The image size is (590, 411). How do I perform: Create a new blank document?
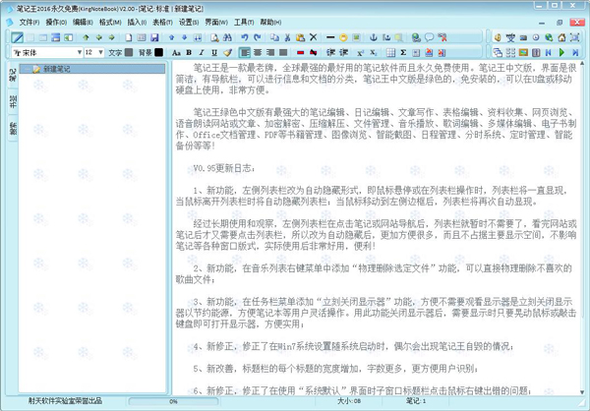129,37
